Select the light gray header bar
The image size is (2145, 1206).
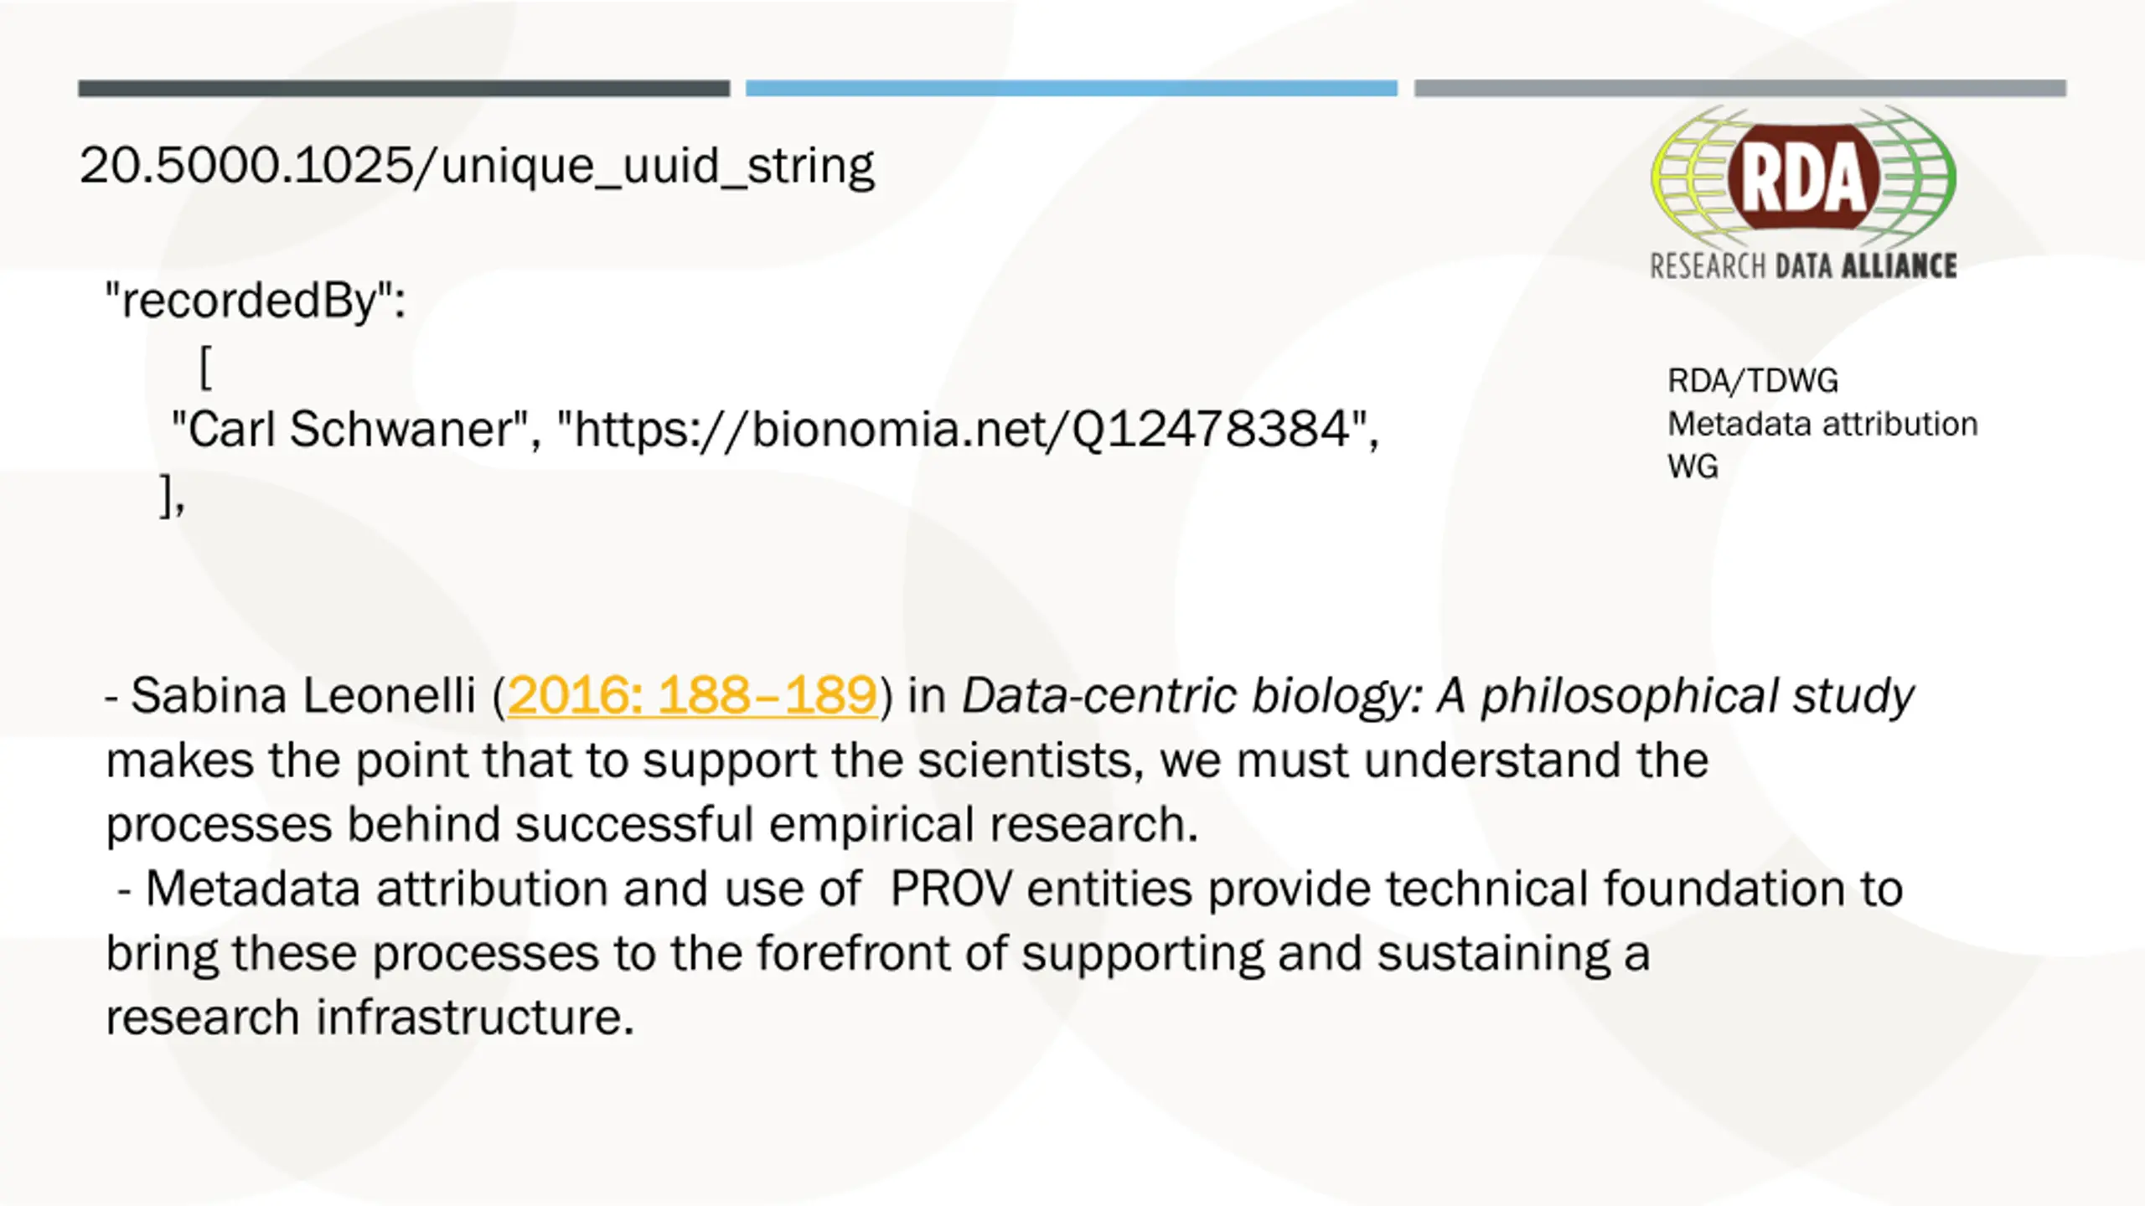pos(1739,88)
